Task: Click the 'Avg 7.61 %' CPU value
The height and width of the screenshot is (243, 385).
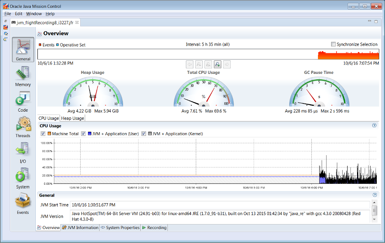Action: tap(192, 111)
